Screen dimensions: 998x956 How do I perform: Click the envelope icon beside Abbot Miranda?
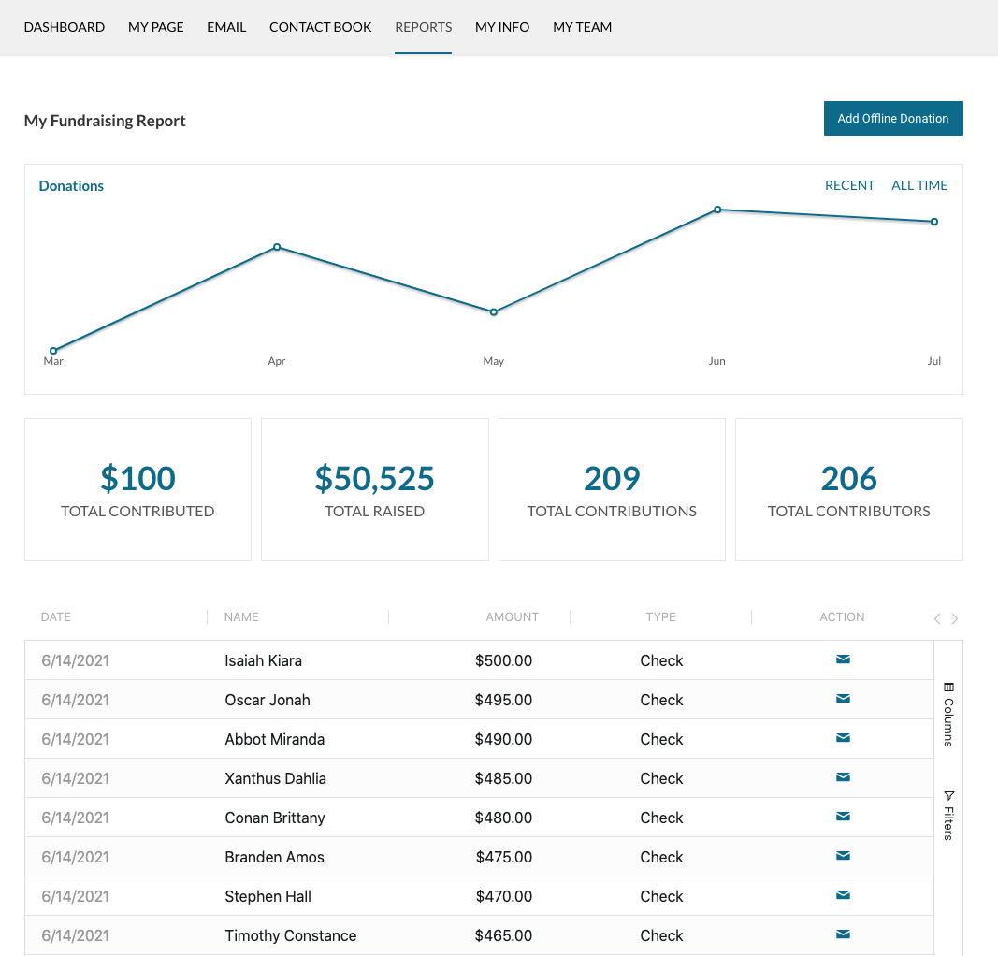pos(843,738)
